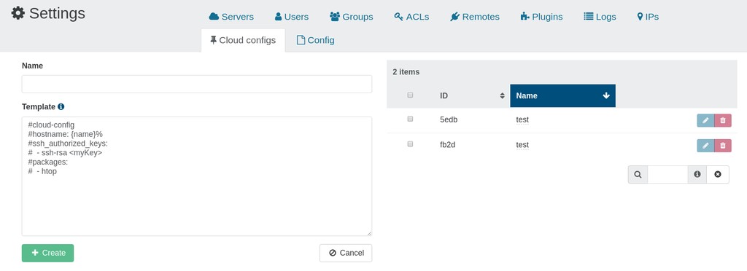Click the green Create button

(47, 253)
